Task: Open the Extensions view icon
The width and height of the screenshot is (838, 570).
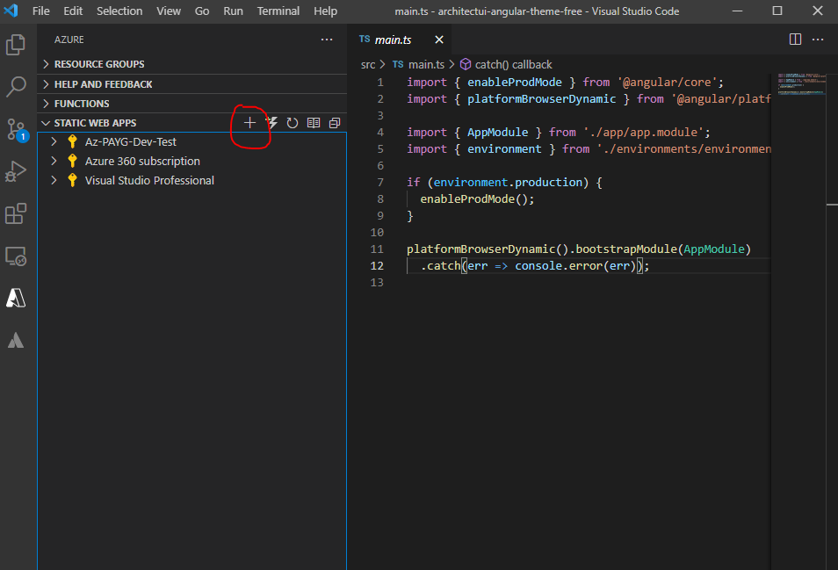Action: click(16, 213)
